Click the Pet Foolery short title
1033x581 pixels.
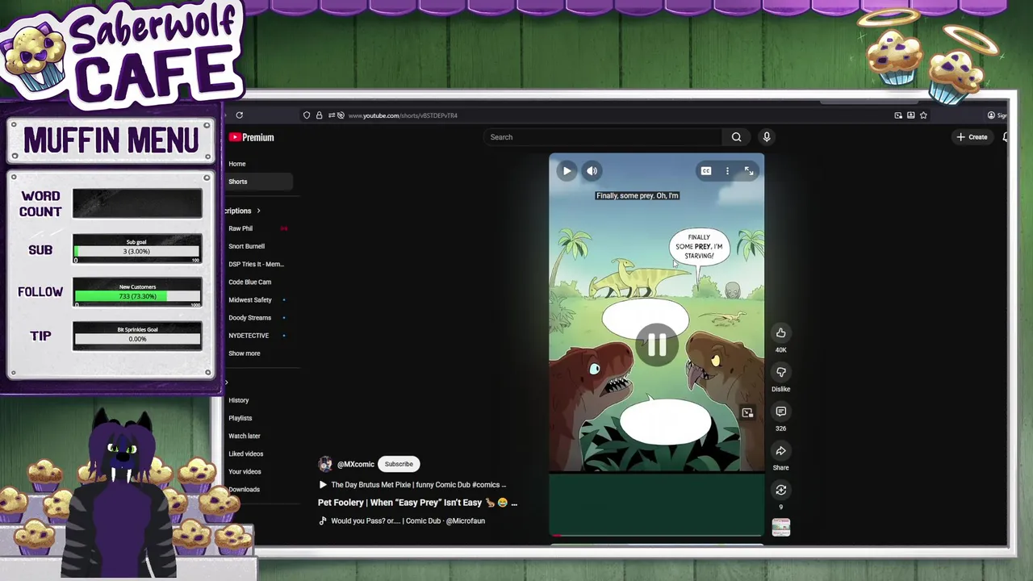pyautogui.click(x=417, y=503)
